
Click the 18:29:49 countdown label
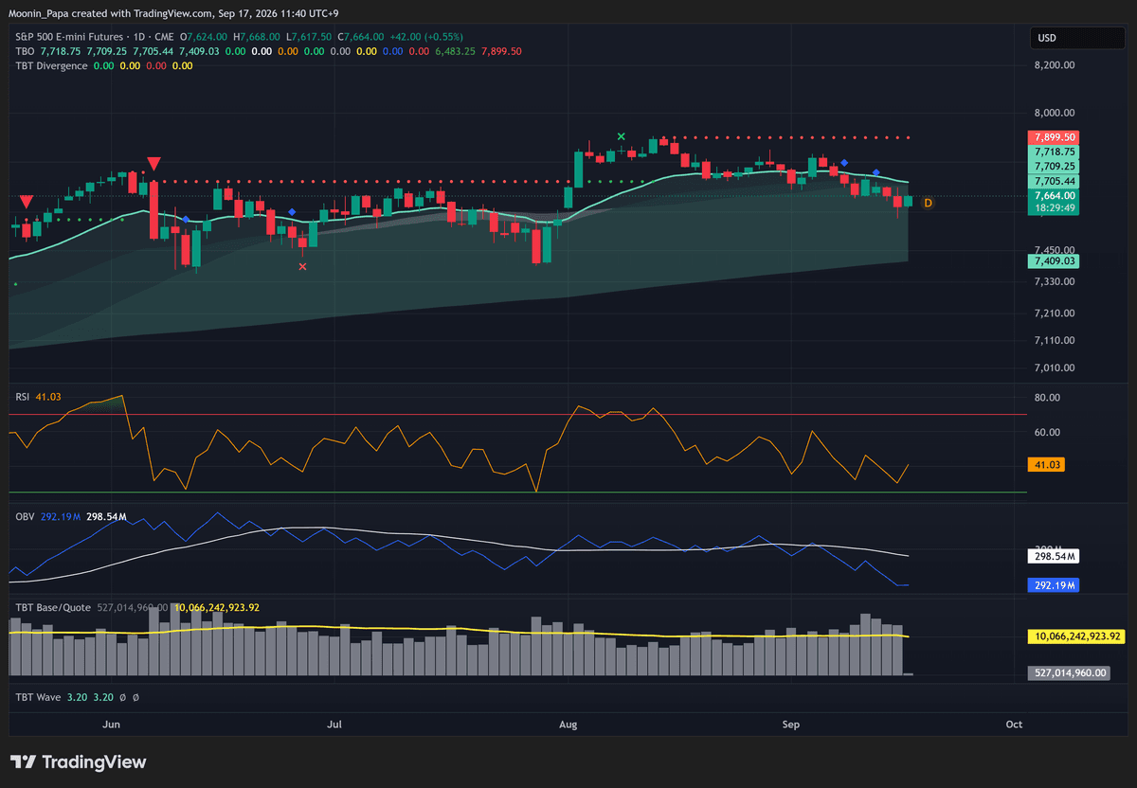(x=1054, y=208)
